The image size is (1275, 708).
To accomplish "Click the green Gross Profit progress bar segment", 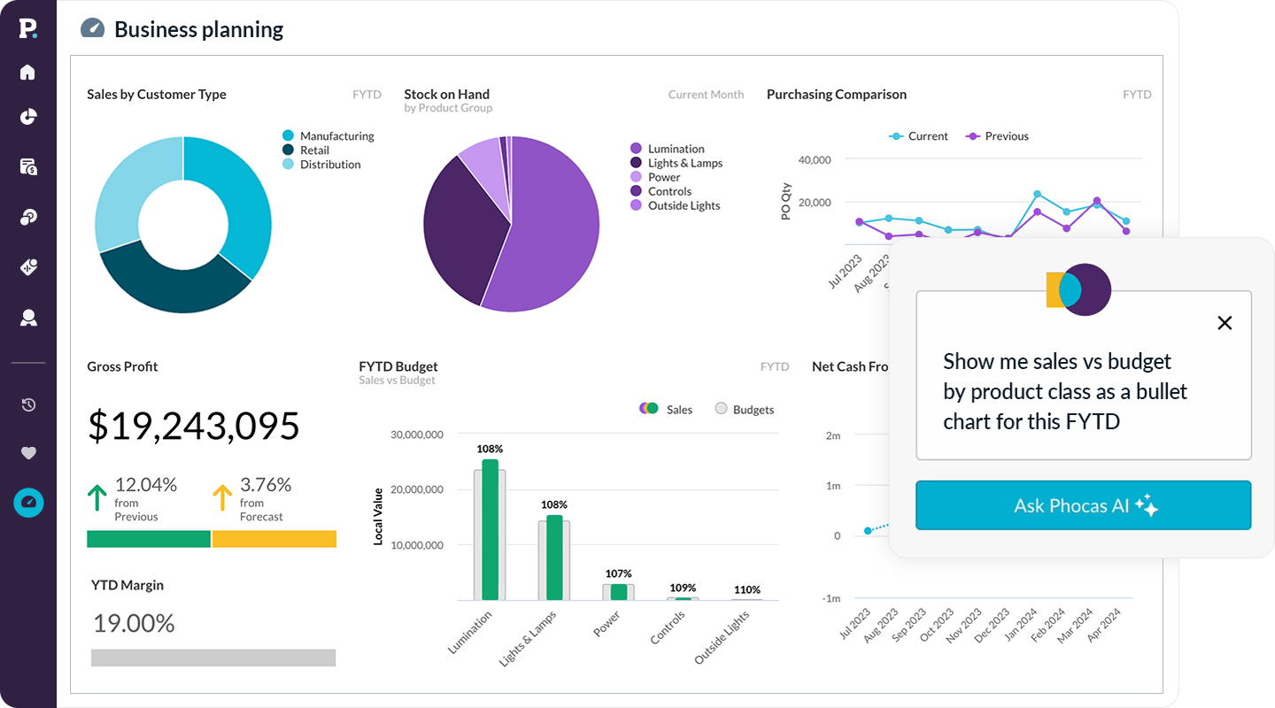I will tap(149, 539).
